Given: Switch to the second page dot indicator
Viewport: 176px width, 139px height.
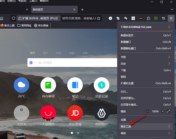Looking at the screenshot, I should point(78,133).
